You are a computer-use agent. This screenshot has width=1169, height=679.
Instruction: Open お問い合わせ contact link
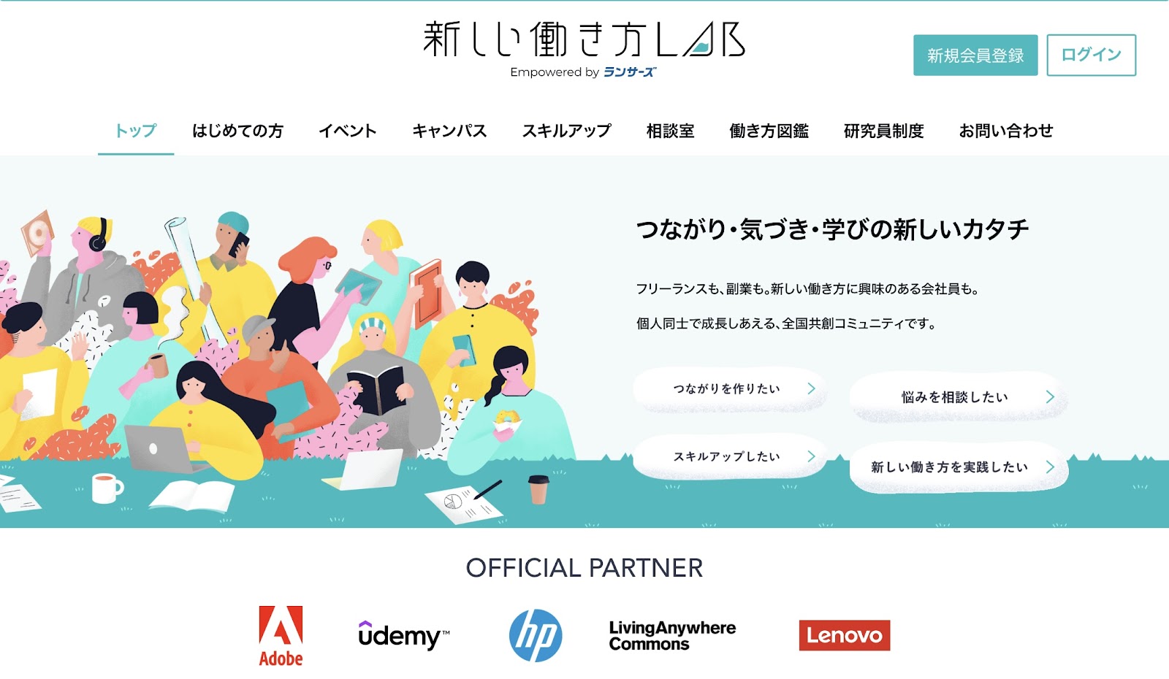point(1006,131)
